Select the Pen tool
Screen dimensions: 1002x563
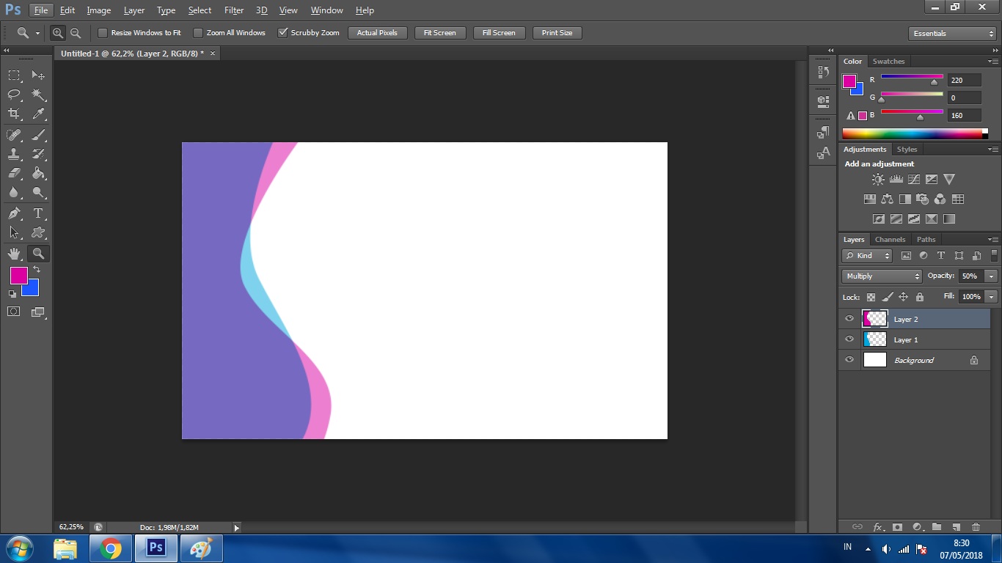pos(14,213)
